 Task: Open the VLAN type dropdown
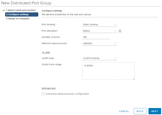pos(99,58)
